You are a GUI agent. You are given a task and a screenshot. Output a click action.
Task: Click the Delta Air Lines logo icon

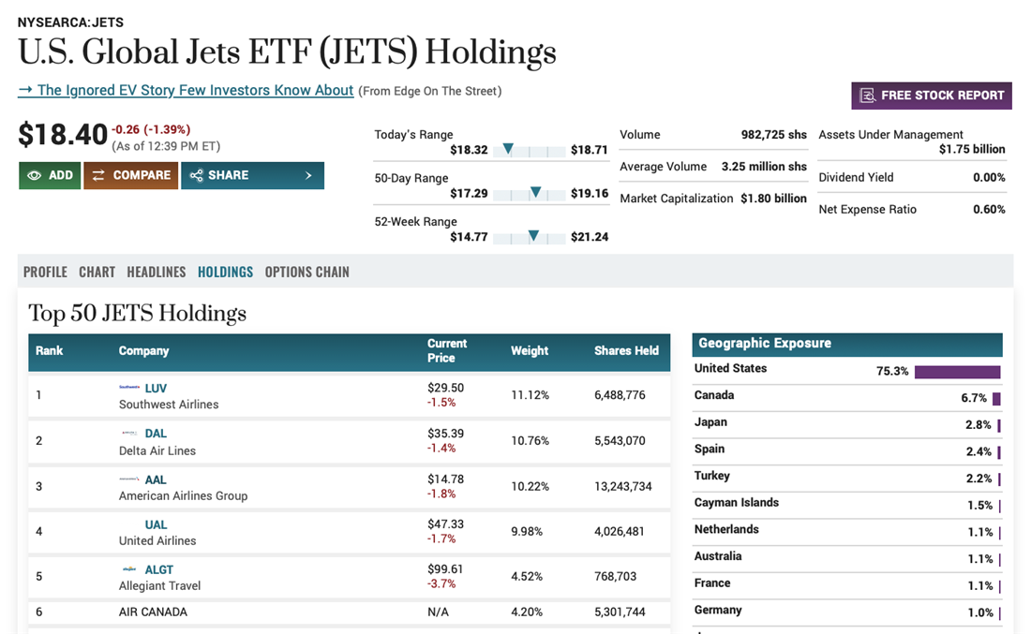point(129,433)
